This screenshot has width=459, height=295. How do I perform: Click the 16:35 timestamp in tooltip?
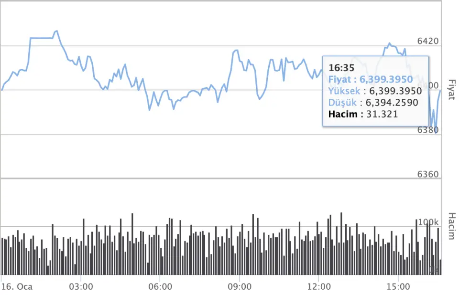(x=341, y=68)
